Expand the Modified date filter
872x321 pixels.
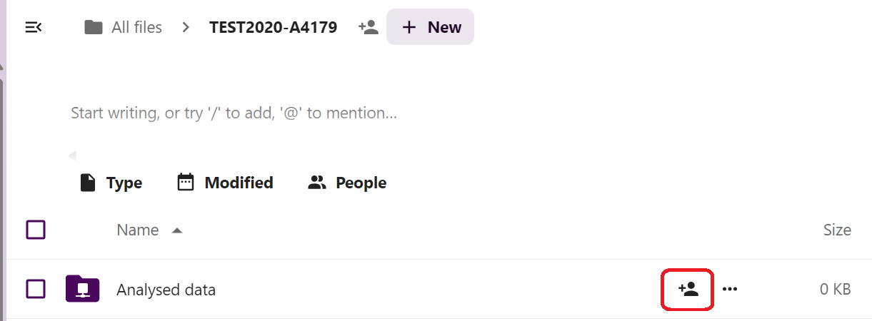click(x=225, y=183)
